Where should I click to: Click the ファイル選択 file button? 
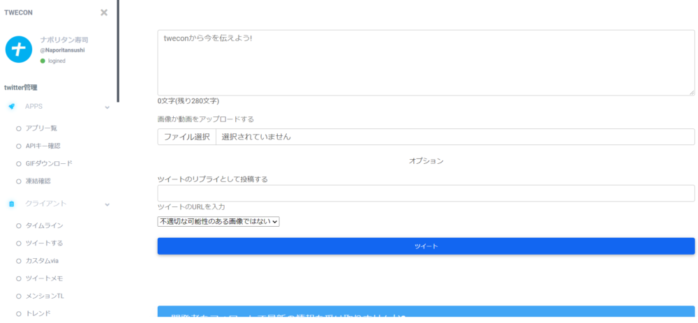coord(186,137)
